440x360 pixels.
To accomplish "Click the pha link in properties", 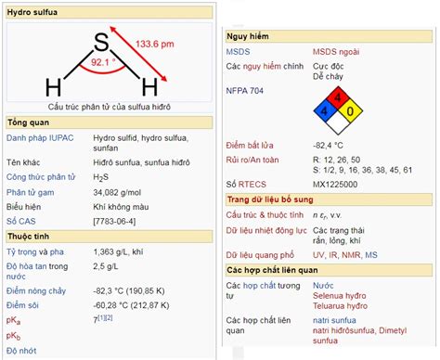I will click(57, 252).
